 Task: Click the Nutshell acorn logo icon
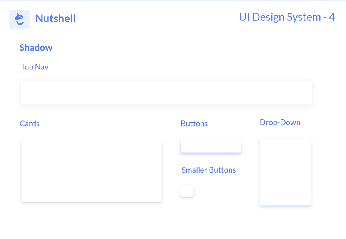(x=20, y=19)
